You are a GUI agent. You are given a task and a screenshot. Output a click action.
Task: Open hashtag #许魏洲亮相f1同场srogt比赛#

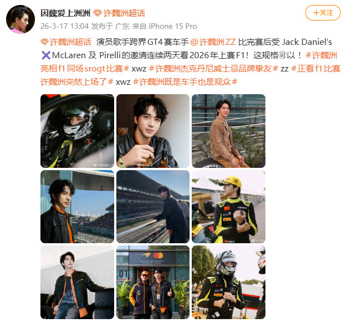click(188, 62)
